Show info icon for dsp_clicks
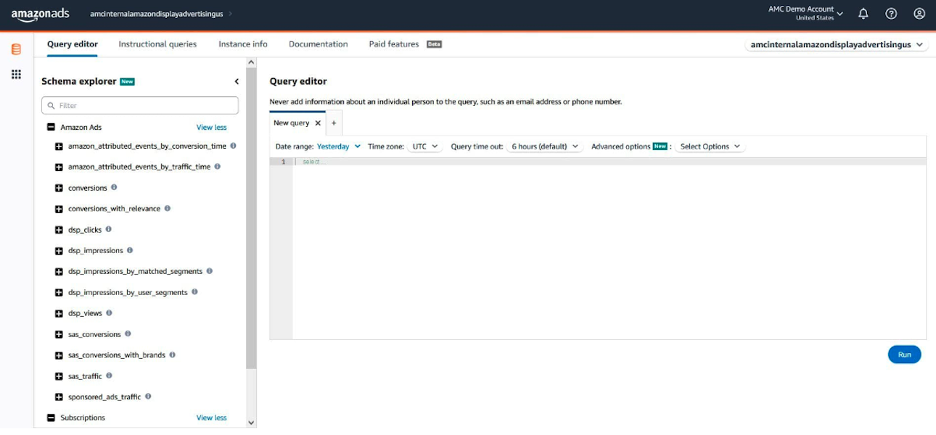 click(x=109, y=229)
